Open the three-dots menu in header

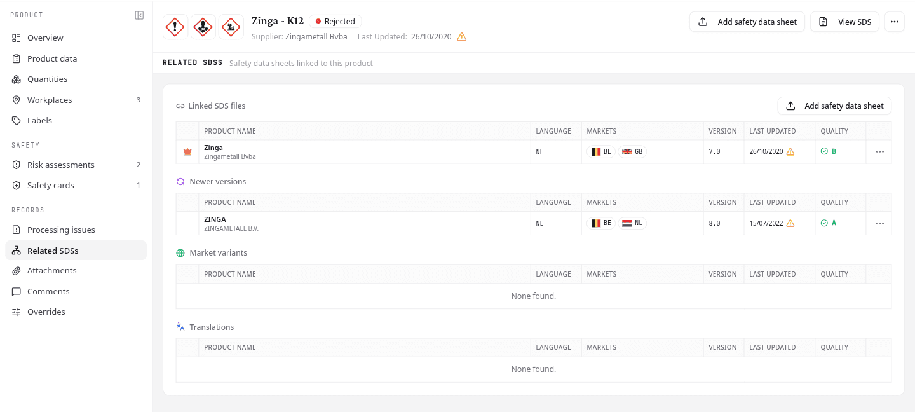pos(895,22)
